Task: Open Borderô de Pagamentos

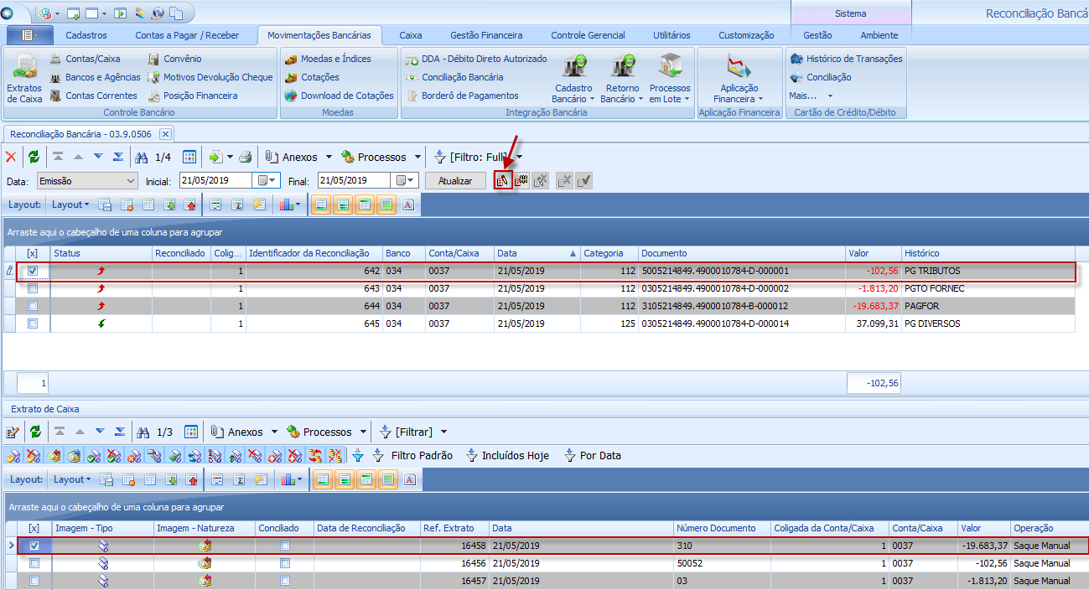Action: [x=462, y=96]
